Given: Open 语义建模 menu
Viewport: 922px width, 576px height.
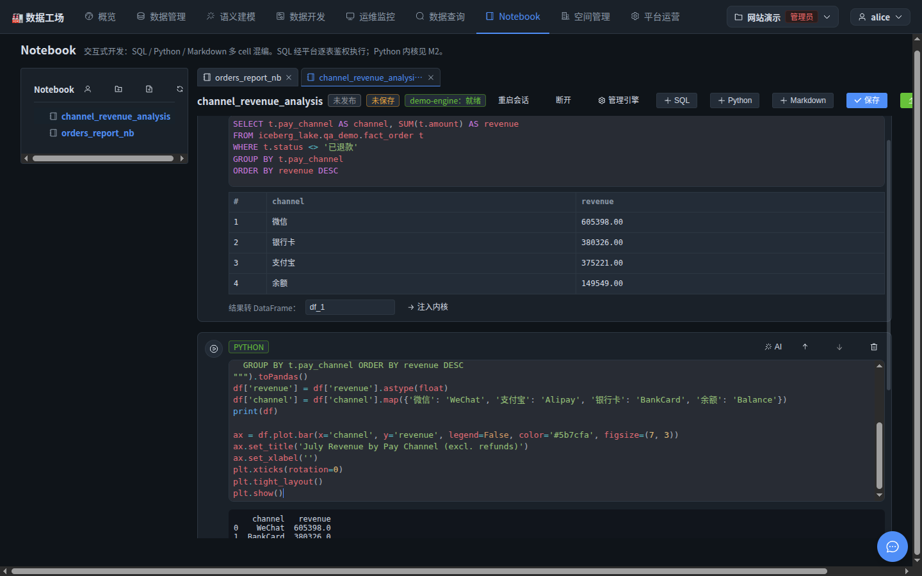Looking at the screenshot, I should coord(231,17).
